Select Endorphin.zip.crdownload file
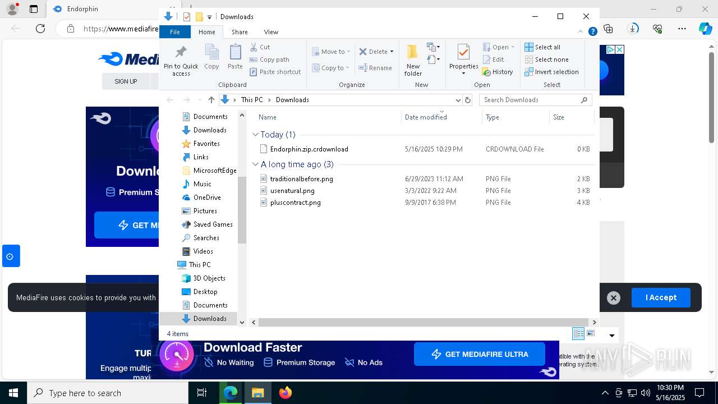 pyautogui.click(x=309, y=149)
